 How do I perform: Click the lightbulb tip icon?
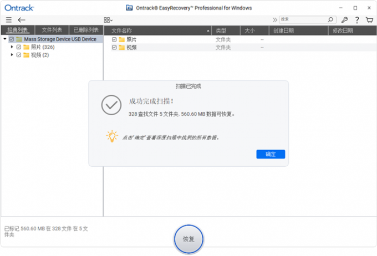[x=112, y=136]
